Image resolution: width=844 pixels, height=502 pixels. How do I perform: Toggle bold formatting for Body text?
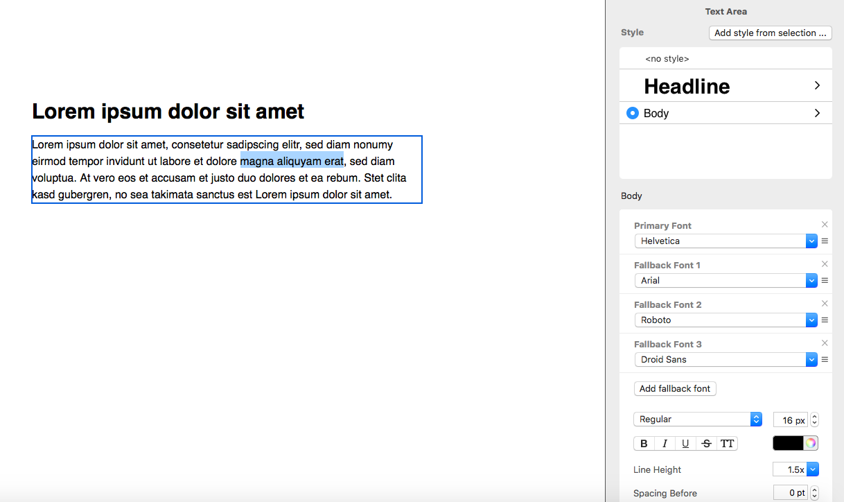click(644, 443)
